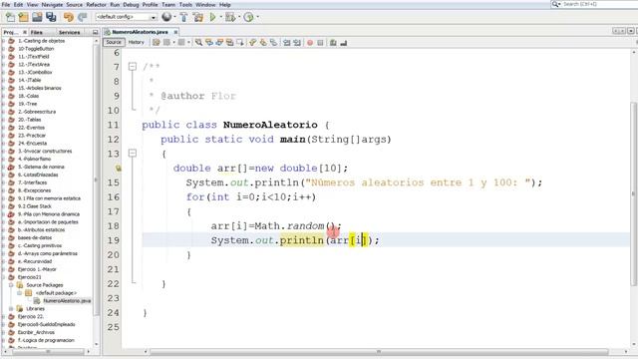
Task: Collapse the Source Packages tree node
Action: point(11,285)
